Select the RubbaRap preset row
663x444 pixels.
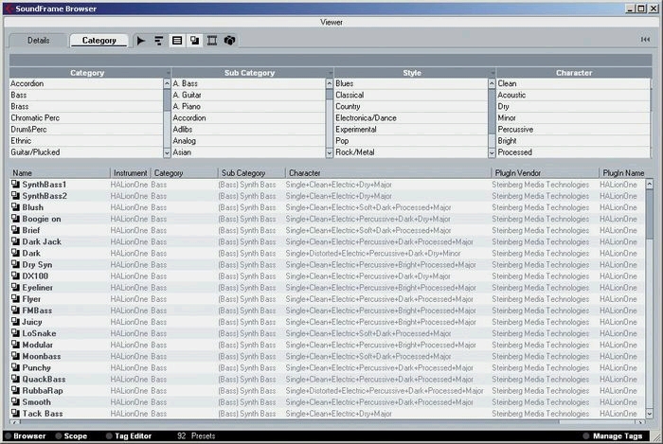[328, 390]
